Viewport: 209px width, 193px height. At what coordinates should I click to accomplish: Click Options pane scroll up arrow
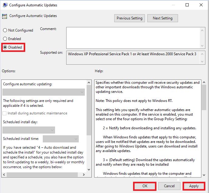tap(89, 83)
